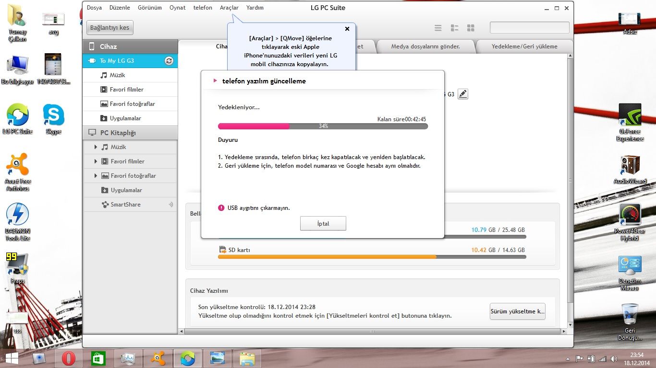
Task: Switch to list view icon
Action: click(x=438, y=28)
